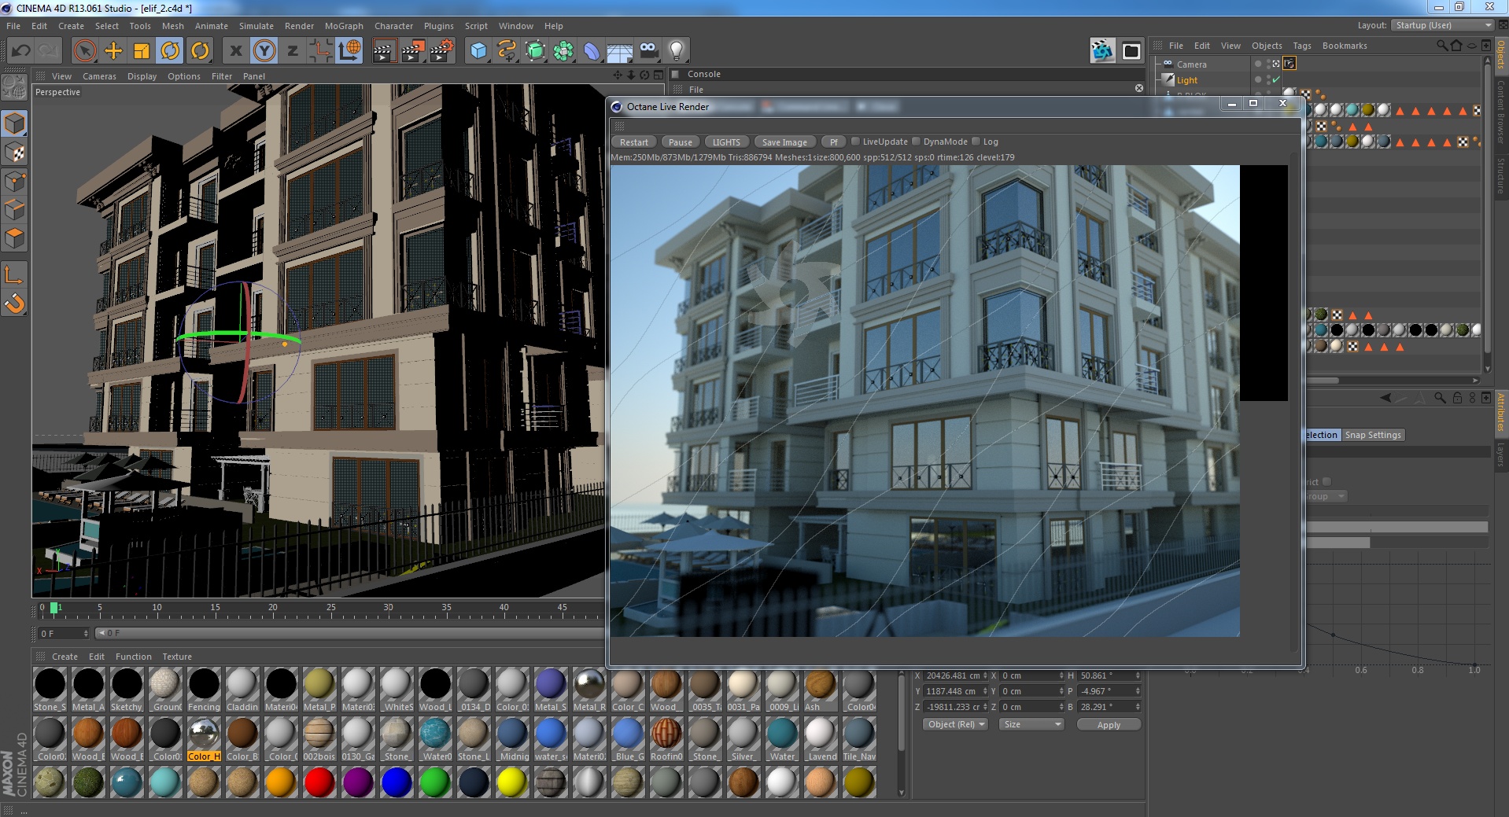Open the MoGraph menu
This screenshot has width=1509, height=817.
(x=344, y=26)
